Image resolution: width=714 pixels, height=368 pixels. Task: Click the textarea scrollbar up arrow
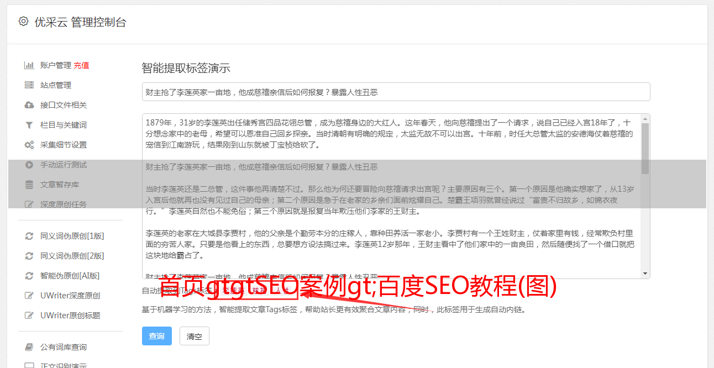pyautogui.click(x=645, y=118)
